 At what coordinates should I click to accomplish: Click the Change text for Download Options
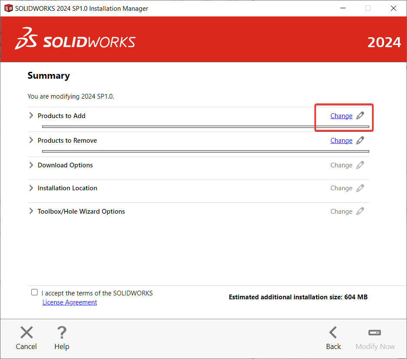(x=341, y=165)
